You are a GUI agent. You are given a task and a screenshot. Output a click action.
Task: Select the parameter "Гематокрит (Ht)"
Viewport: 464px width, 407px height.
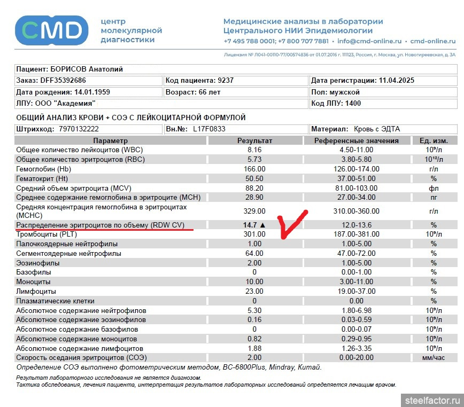click(x=42, y=179)
